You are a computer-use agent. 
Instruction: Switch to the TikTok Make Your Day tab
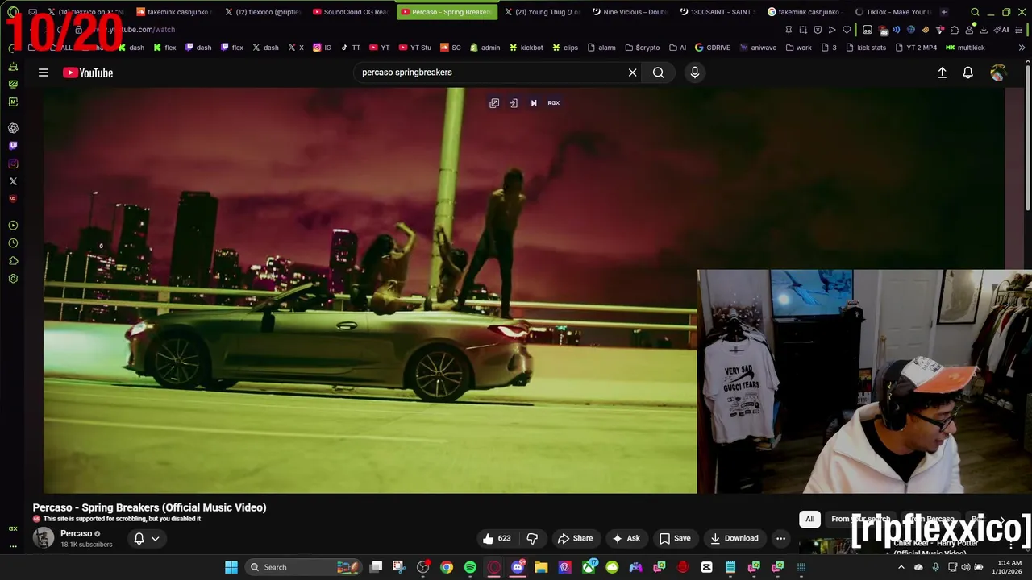893,12
